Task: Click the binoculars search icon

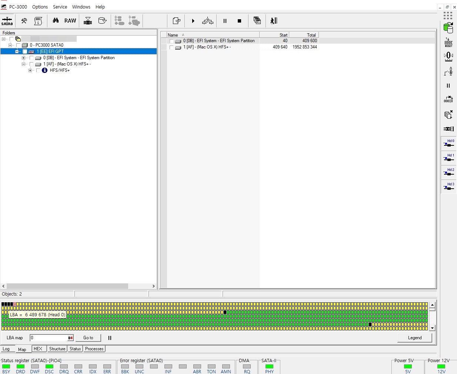Action: pos(56,21)
